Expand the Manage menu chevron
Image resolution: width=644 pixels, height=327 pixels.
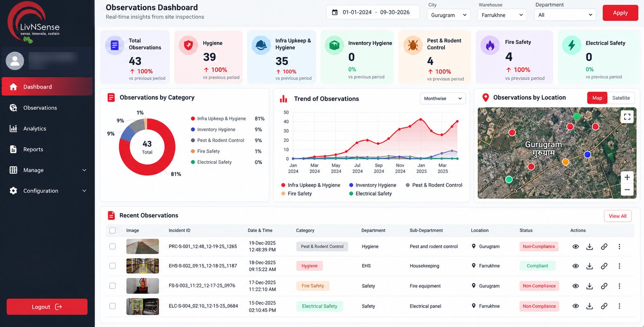point(85,170)
